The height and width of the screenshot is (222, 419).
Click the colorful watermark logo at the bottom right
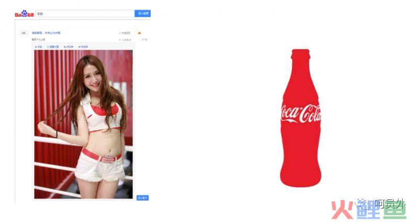pos(369,210)
